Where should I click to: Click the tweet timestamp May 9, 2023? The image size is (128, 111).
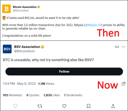(26, 84)
